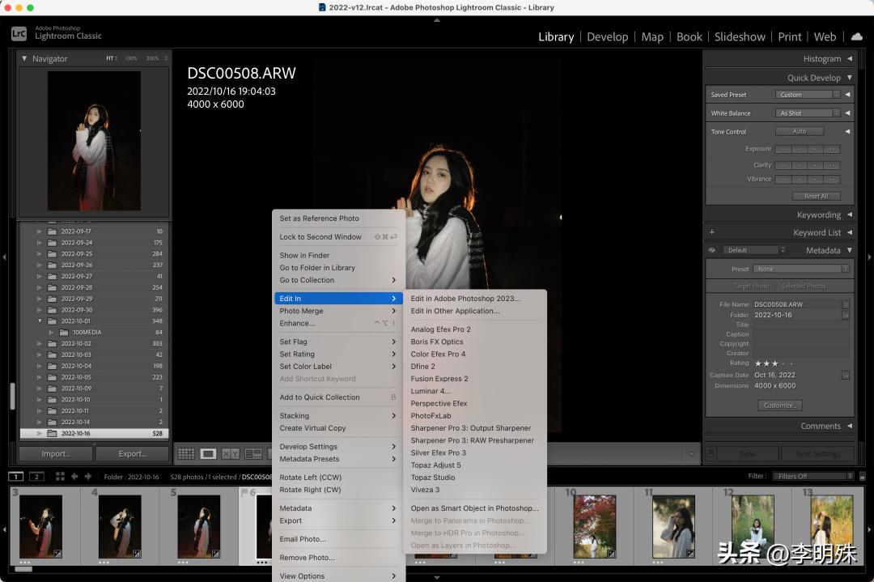Click the cloud sync status icon
This screenshot has width=874, height=582.
tap(856, 36)
